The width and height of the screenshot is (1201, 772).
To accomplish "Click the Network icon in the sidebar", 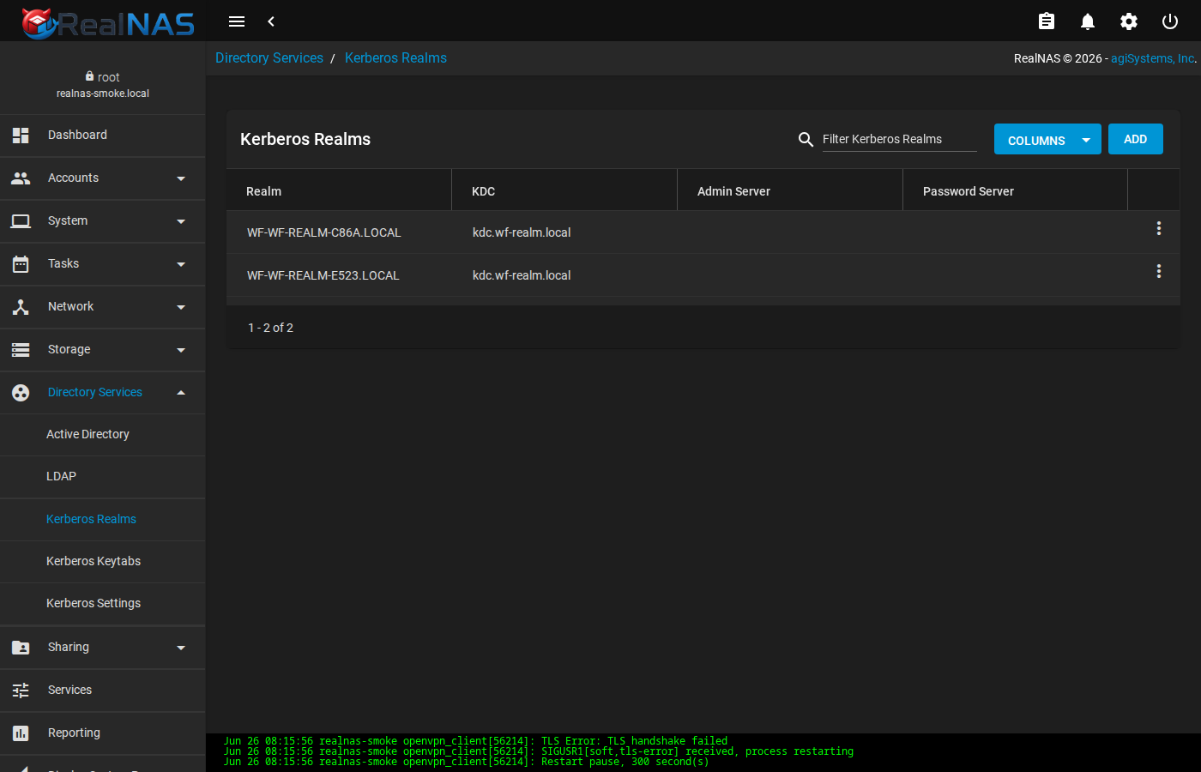I will point(21,306).
